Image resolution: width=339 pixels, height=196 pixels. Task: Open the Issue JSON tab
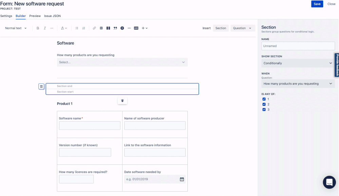[x=52, y=16]
